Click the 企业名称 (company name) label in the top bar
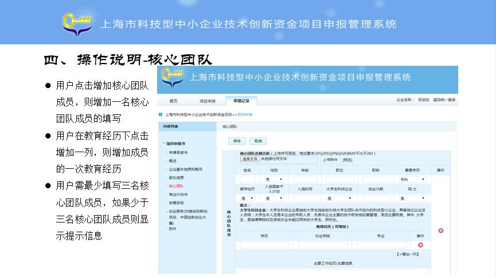 point(405,100)
